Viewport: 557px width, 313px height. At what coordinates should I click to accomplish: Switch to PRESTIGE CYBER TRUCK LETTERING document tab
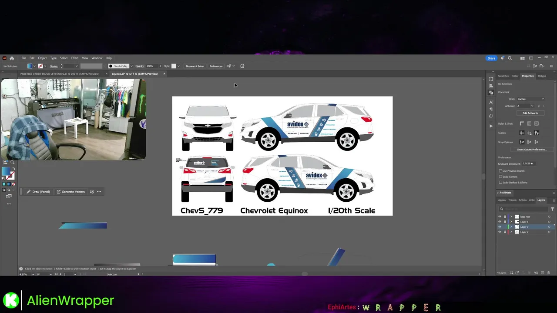(x=60, y=74)
